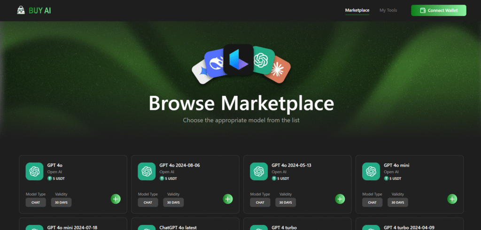This screenshot has height=230, width=481.
Task: Click the 30 DAYS tag on GPT 4o 2024-08-06 card
Action: [x=174, y=202]
